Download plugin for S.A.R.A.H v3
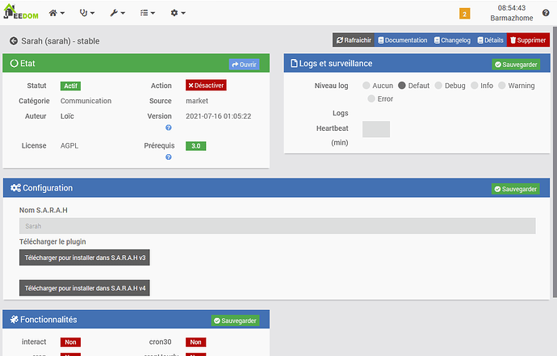 coord(85,258)
